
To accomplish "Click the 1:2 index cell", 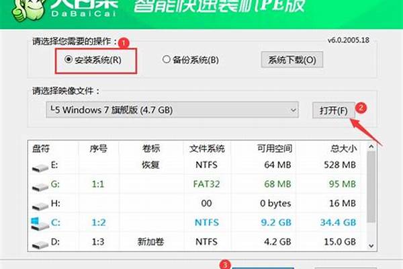I will tap(99, 223).
